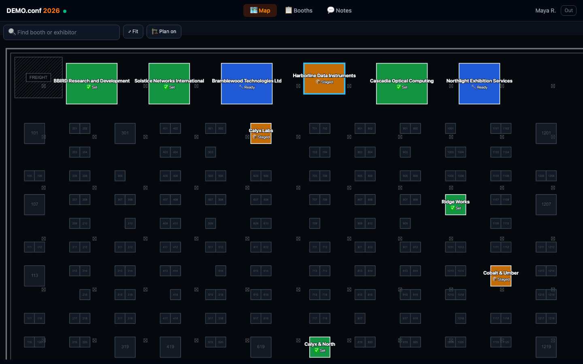Viewport: 583px width, 364px height.
Task: Select the highlighted Harborline Data Instruments booth
Action: pos(324,78)
